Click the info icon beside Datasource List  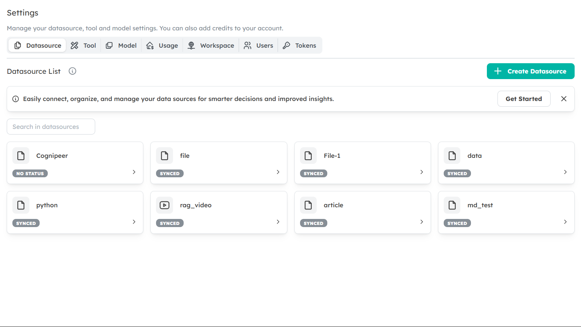pos(73,71)
